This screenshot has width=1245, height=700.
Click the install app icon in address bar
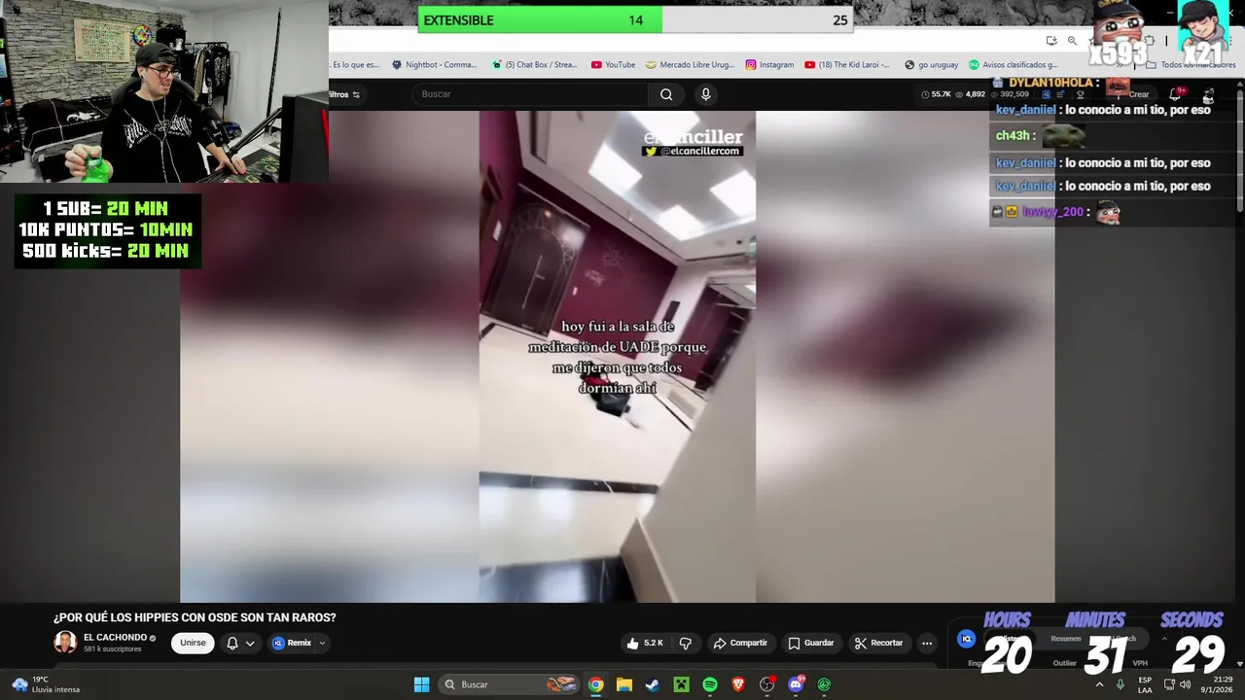click(1051, 41)
